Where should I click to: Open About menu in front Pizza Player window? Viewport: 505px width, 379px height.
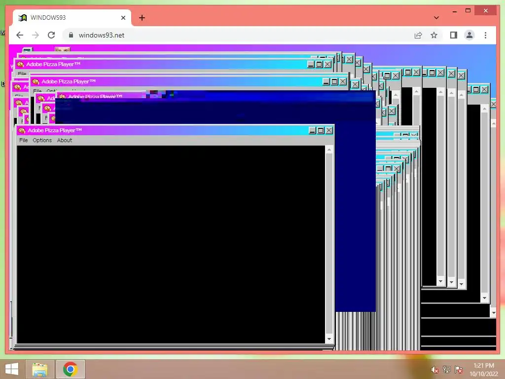[65, 140]
